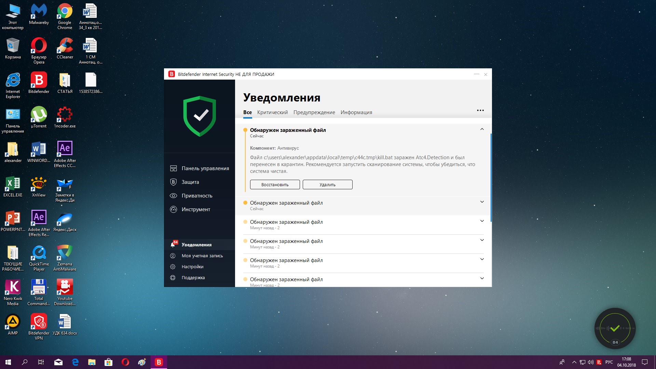Collapse the first infected file notification
This screenshot has height=369, width=656.
click(482, 129)
